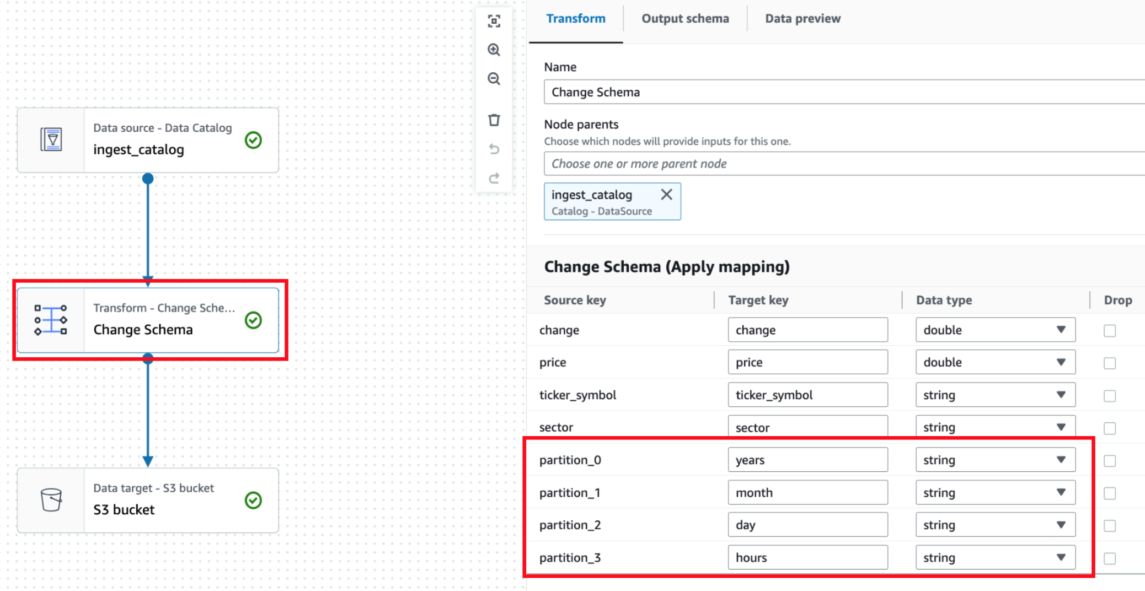This screenshot has height=591, width=1145.
Task: Undo the last canvas change
Action: pyautogui.click(x=494, y=149)
